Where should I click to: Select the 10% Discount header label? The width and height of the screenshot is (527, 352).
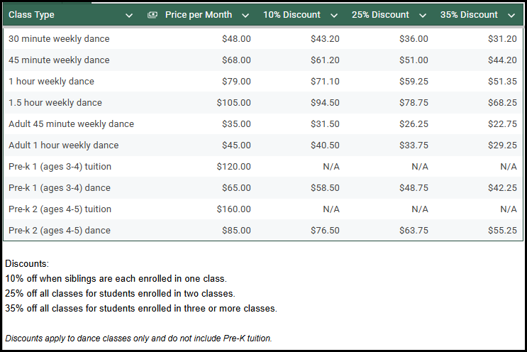[x=292, y=15]
